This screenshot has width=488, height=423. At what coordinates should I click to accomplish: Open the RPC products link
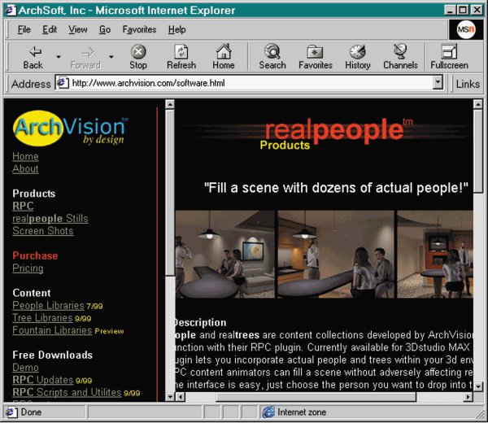click(x=23, y=206)
